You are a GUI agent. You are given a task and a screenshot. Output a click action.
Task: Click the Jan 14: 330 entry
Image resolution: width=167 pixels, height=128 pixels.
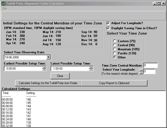pos(15,32)
